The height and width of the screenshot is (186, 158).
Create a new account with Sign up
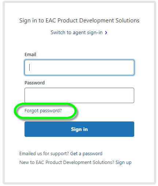(123, 163)
